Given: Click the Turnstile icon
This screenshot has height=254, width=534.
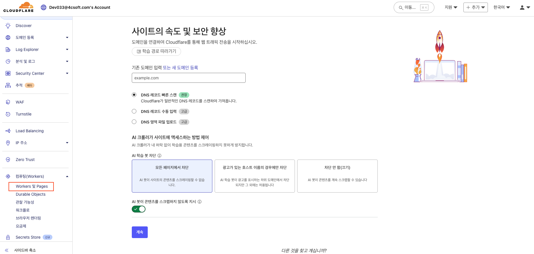Looking at the screenshot, I should tap(8, 114).
